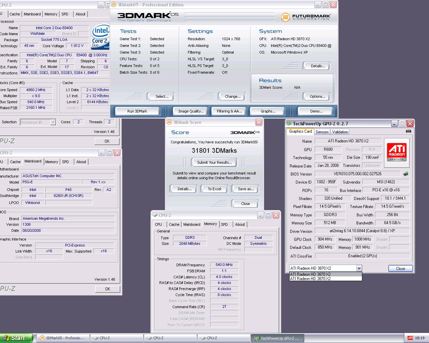This screenshot has width=429, height=343.
Task: Click TechPowerUp GPU-Z taskbar button
Action: tap(278, 338)
